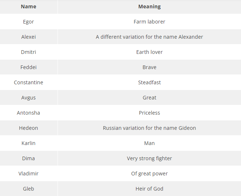Click the Gideon variation meaning text
Viewport: 241px width, 196px height.
149,128
